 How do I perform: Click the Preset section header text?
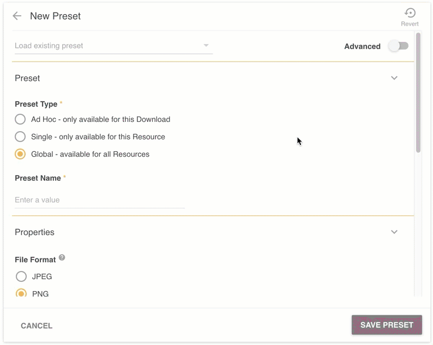27,78
